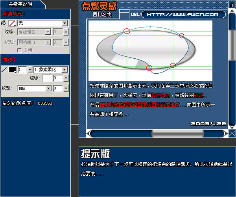Click the horizontal scrollbar left arrow
The height and width of the screenshot is (197, 236).
tap(88, 134)
